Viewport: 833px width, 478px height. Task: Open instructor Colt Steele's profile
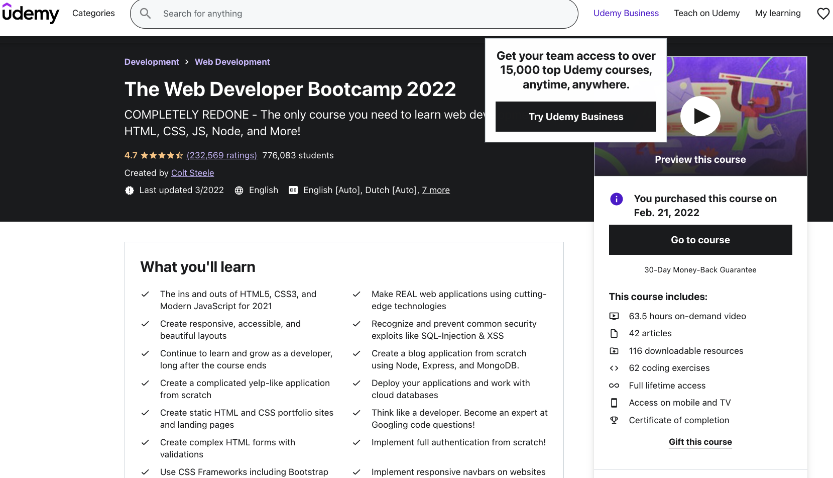pyautogui.click(x=192, y=173)
